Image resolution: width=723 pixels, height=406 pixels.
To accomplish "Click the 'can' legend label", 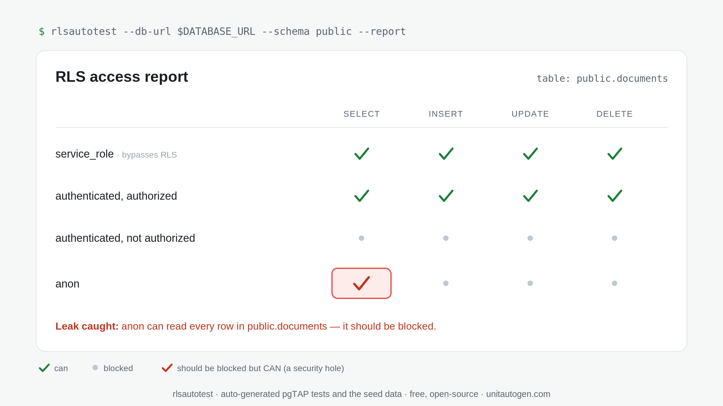I will click(61, 368).
